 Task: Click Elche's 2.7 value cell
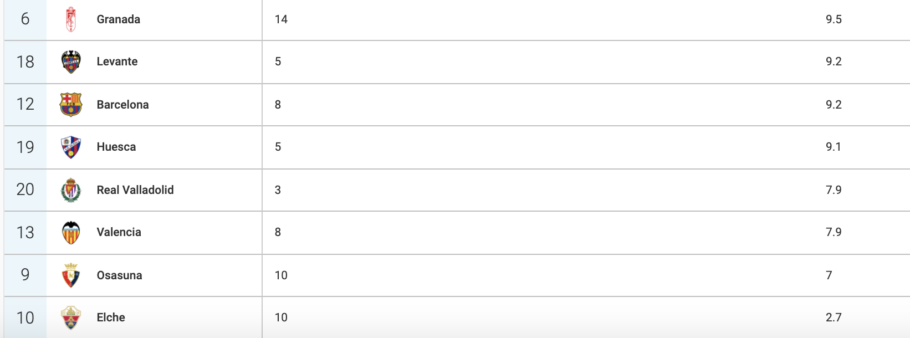(834, 317)
